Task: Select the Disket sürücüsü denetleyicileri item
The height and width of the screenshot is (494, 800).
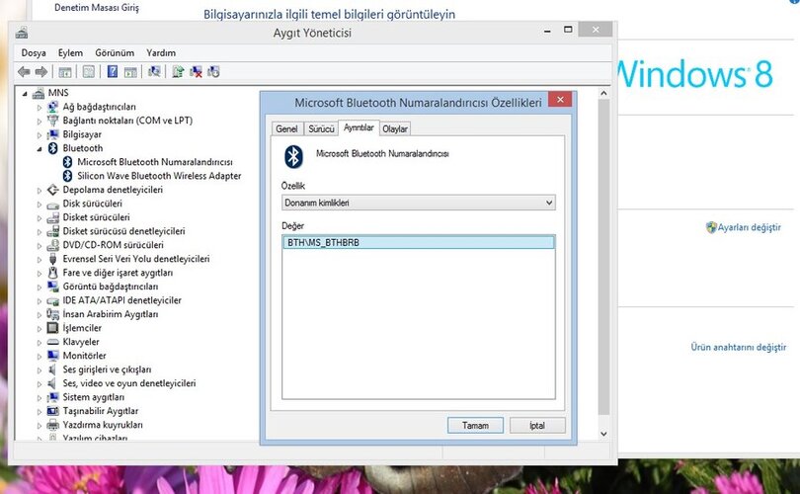Action: click(123, 231)
